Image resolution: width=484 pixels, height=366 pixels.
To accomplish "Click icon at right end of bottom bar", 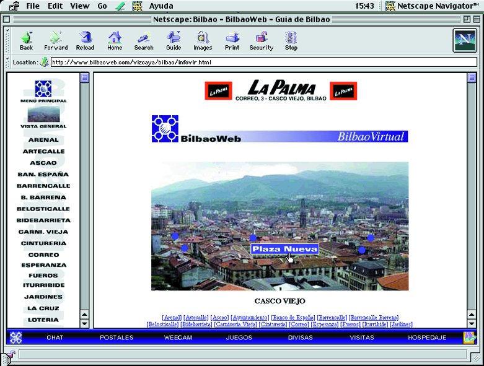I will click(469, 338).
